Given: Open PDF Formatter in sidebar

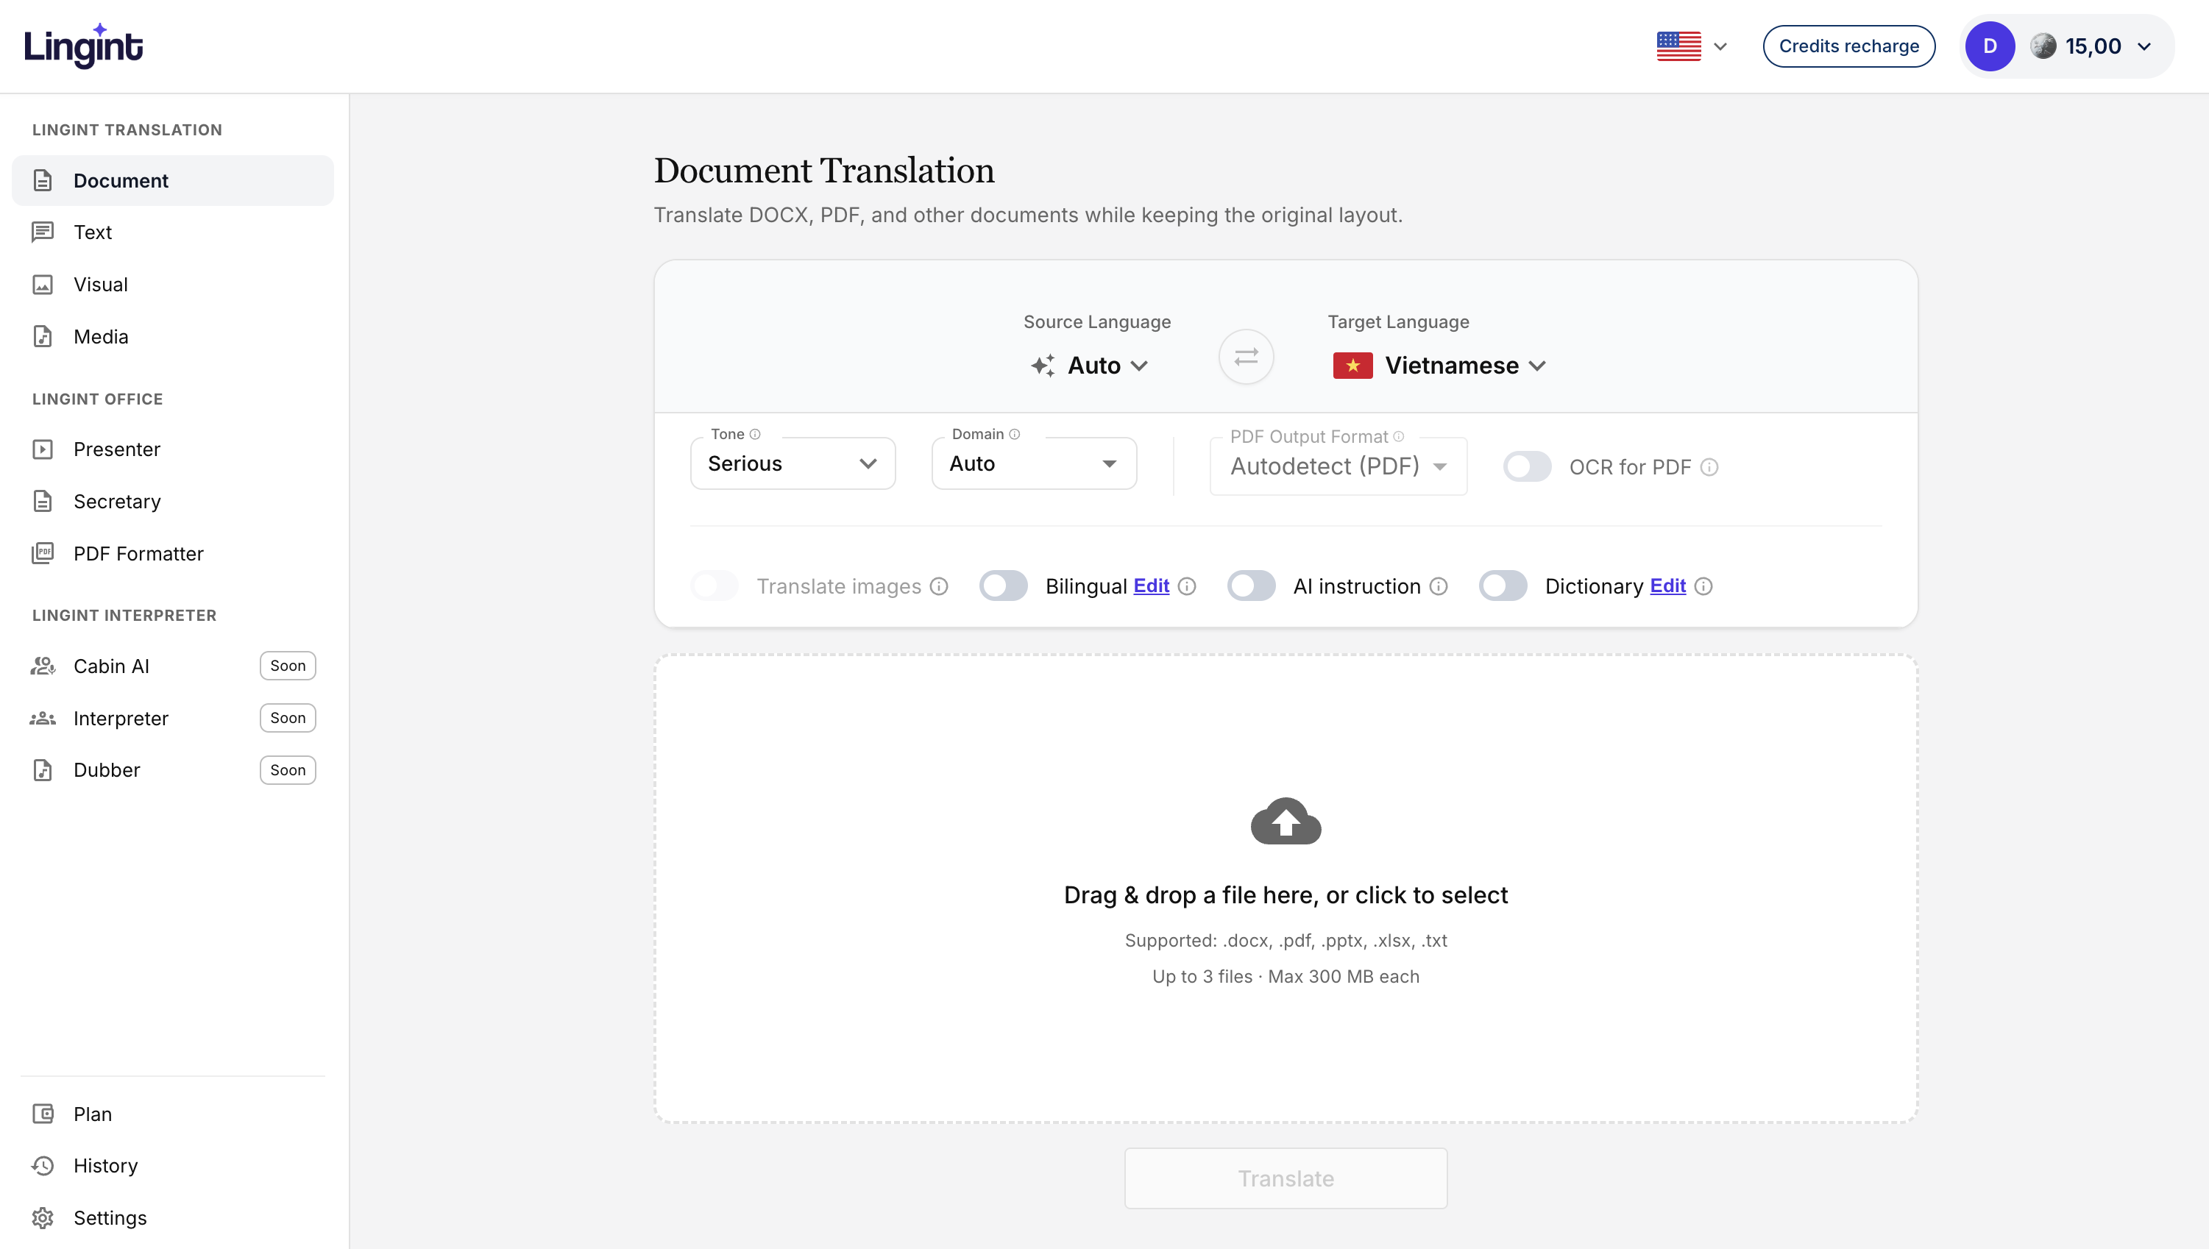Looking at the screenshot, I should click(172, 553).
